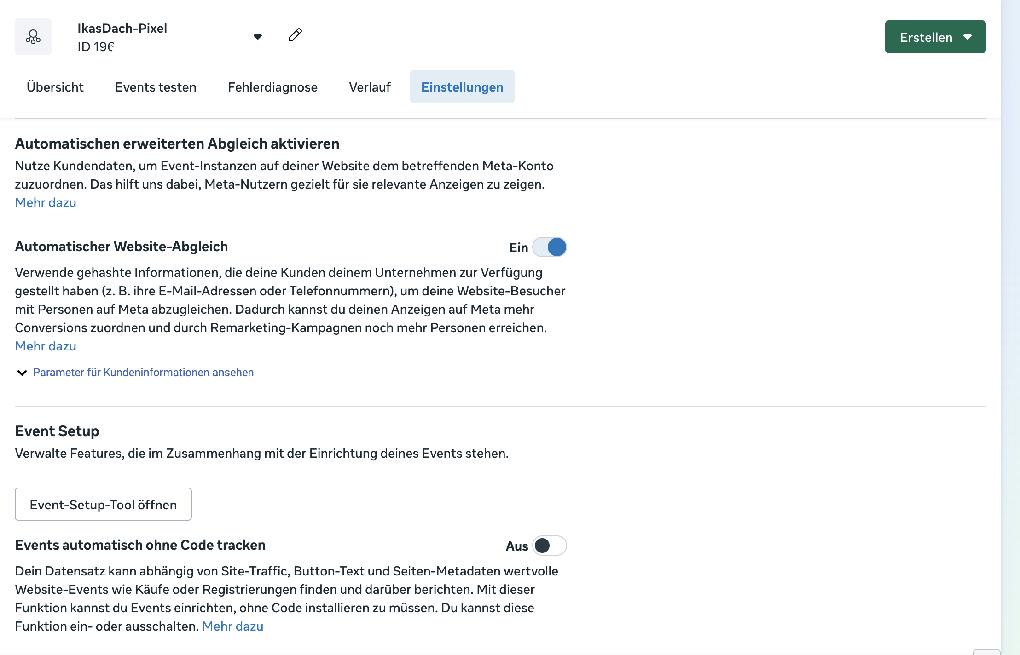Click Parameter für Kundeninformationen ansehen link text
Viewport: 1020px width, 655px height.
click(x=143, y=373)
